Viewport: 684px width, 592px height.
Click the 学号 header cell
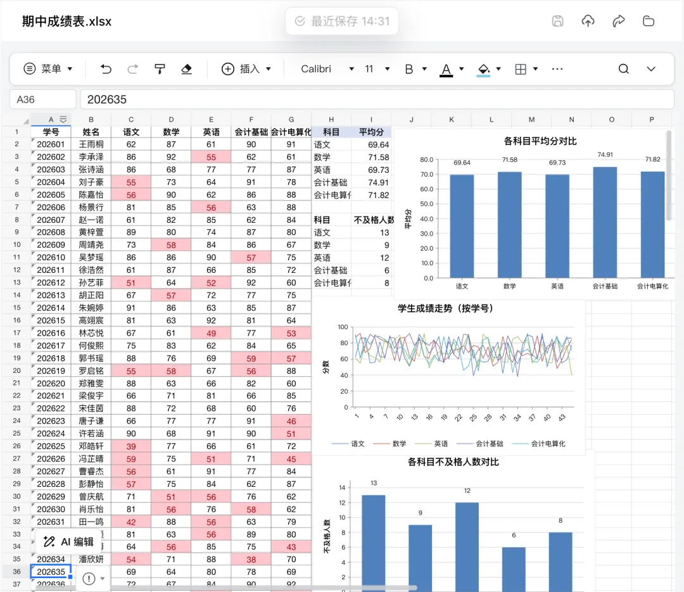[51, 132]
